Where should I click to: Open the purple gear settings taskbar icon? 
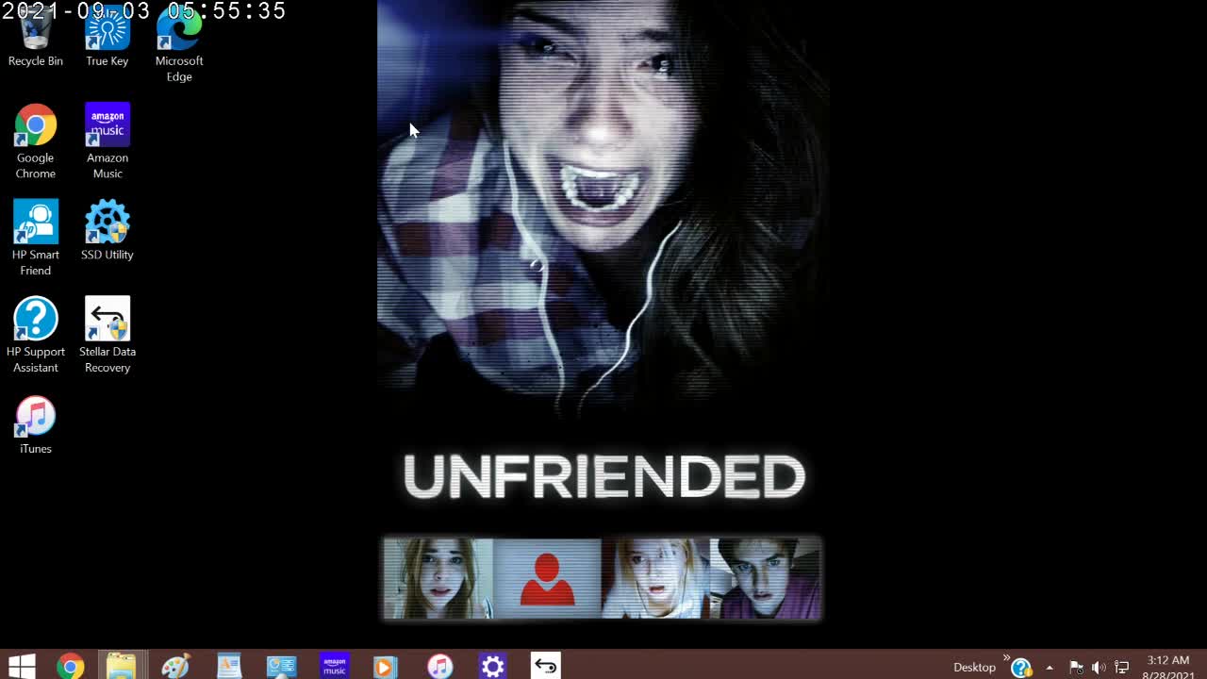click(493, 667)
